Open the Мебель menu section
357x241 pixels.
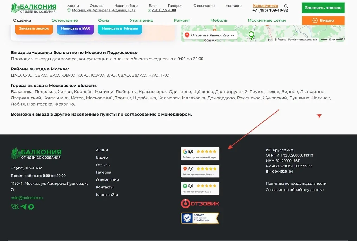click(x=219, y=20)
